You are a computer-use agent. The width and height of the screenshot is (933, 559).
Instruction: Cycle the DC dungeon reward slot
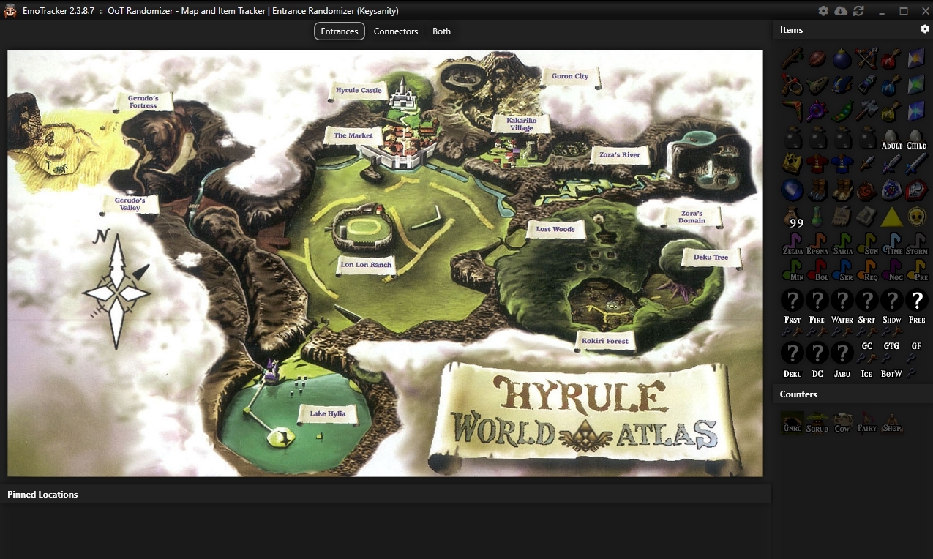(x=817, y=353)
